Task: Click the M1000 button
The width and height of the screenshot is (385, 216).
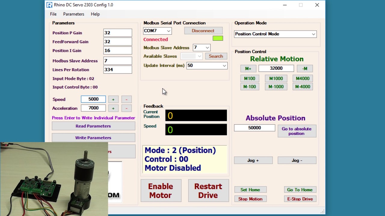Action: (x=276, y=78)
